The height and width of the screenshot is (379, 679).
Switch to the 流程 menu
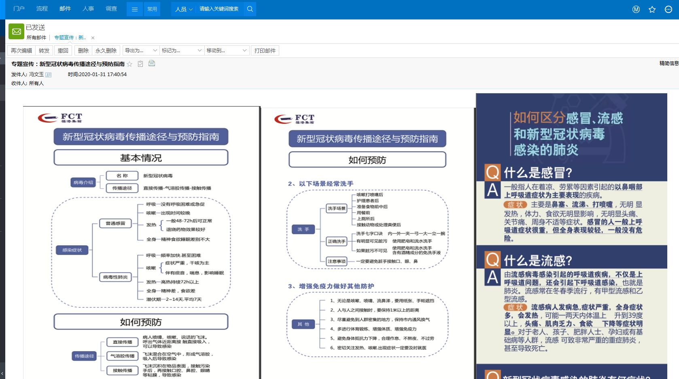pyautogui.click(x=42, y=9)
